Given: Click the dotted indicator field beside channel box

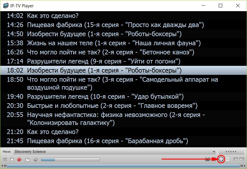Looking at the screenshot, I should point(231,152).
